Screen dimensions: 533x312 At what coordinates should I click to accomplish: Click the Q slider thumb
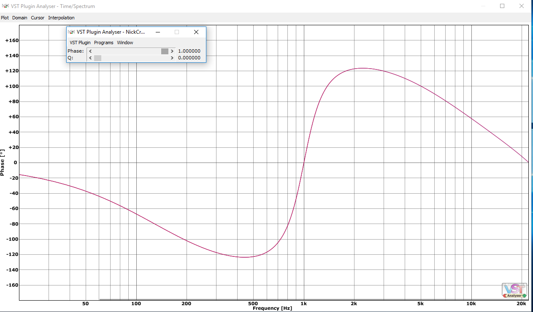[x=97, y=58]
